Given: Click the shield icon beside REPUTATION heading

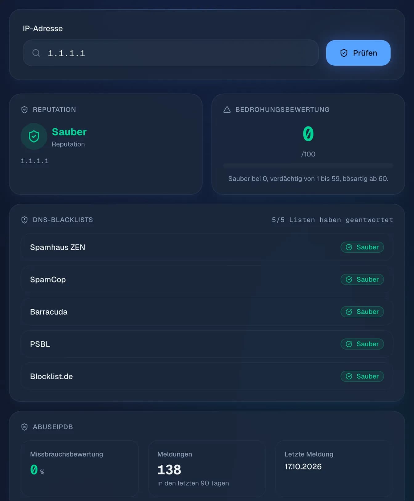Looking at the screenshot, I should (x=24, y=110).
